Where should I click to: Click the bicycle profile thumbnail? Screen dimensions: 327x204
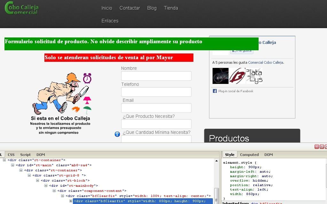tap(221, 76)
